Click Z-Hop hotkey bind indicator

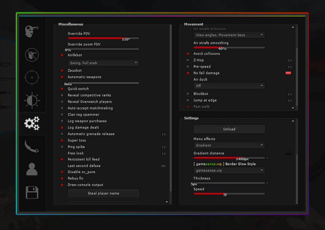pos(290,61)
